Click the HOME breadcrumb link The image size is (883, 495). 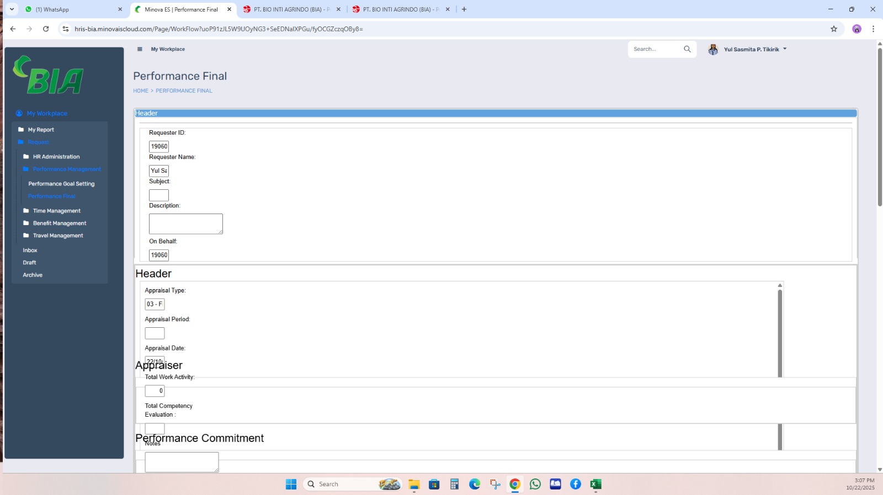pos(140,91)
